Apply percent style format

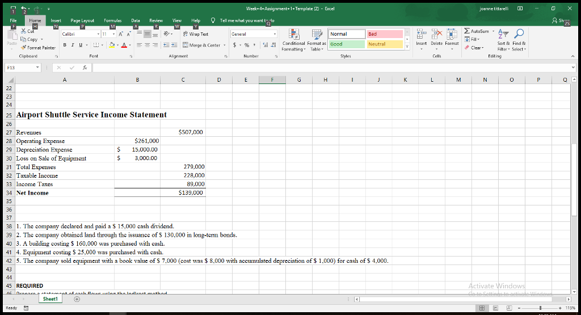tap(246, 45)
